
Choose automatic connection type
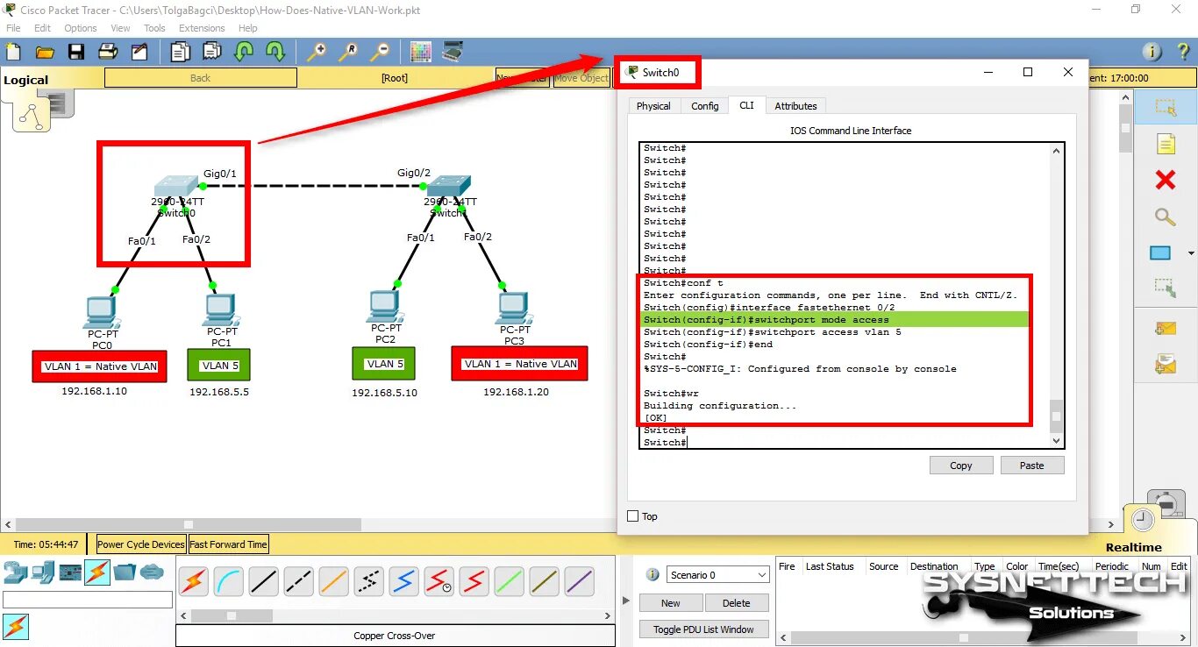pyautogui.click(x=193, y=581)
